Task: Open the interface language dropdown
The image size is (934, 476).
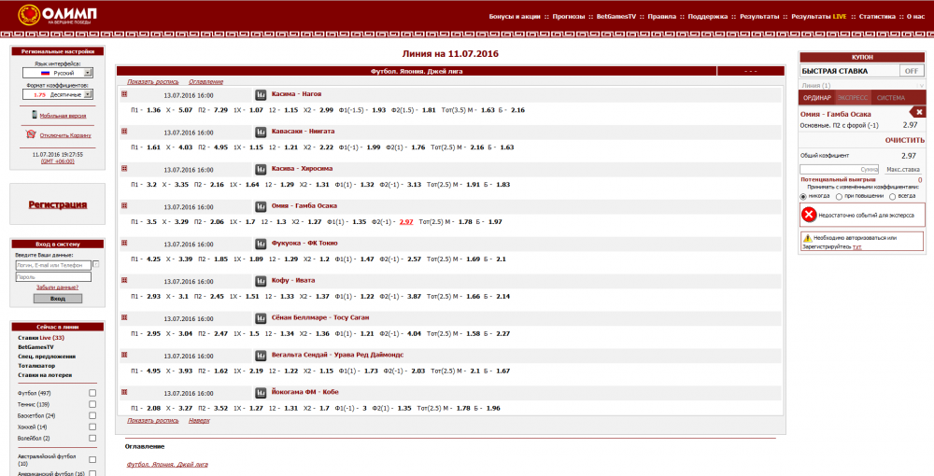Action: pos(88,72)
